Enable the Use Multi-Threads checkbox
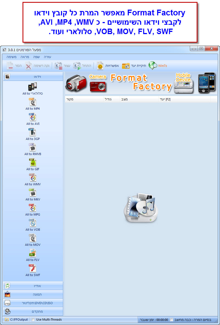 33,320
